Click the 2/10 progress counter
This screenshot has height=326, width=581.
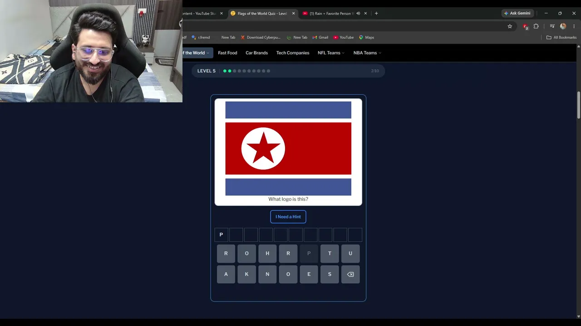pyautogui.click(x=375, y=71)
